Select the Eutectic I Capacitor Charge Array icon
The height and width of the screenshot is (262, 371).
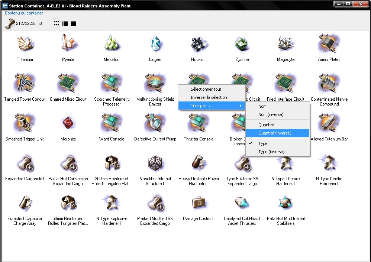click(25, 203)
